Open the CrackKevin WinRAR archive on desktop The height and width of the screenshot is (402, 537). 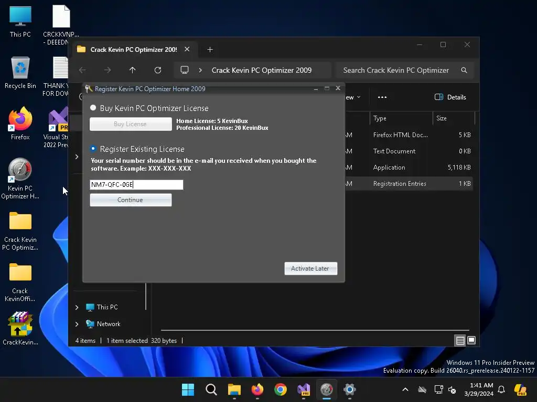pyautogui.click(x=20, y=328)
